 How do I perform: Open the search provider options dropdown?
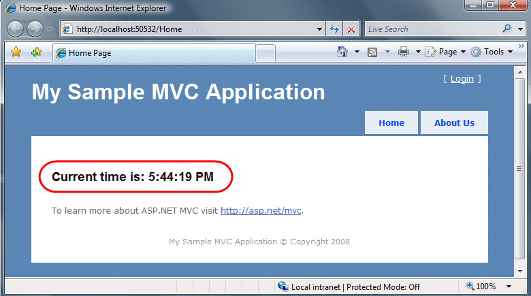(521, 29)
